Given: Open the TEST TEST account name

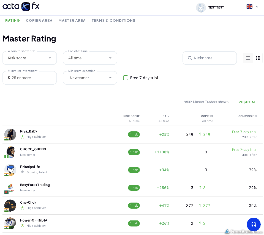Looking at the screenshot, I should click(216, 7).
